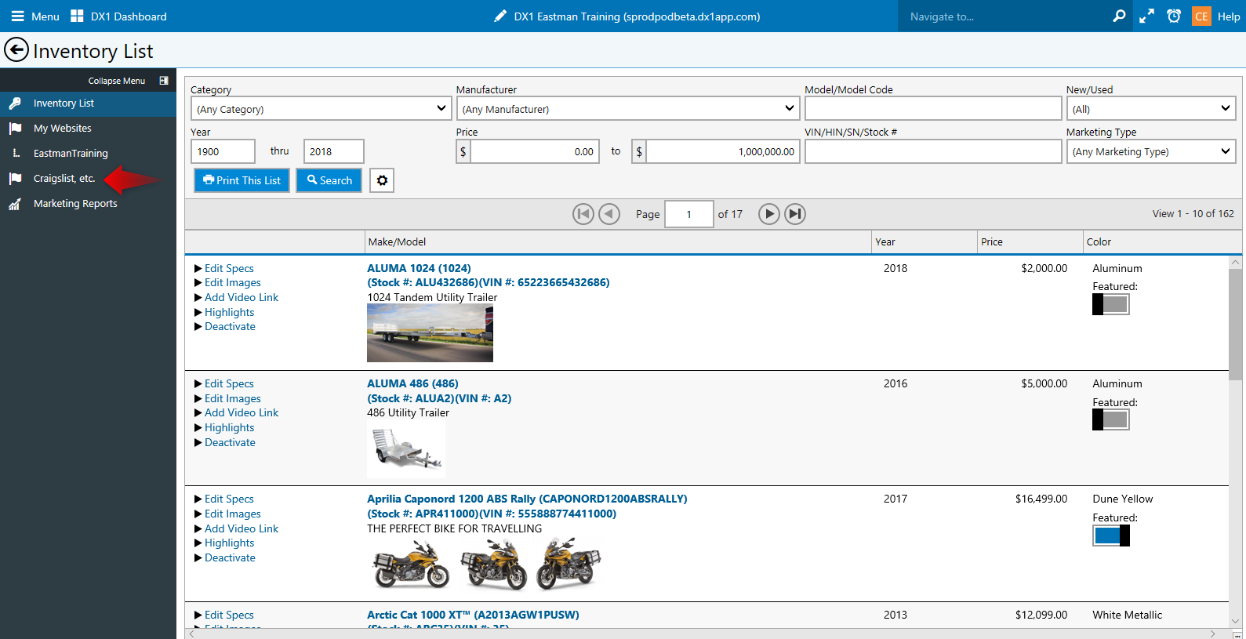1246x639 pixels.
Task: Click the Year column header
Action: (x=925, y=242)
